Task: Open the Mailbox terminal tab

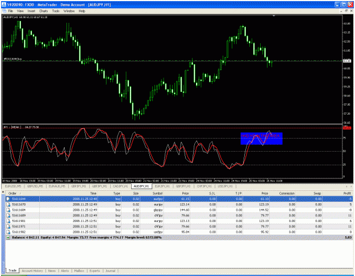Action: [79, 271]
